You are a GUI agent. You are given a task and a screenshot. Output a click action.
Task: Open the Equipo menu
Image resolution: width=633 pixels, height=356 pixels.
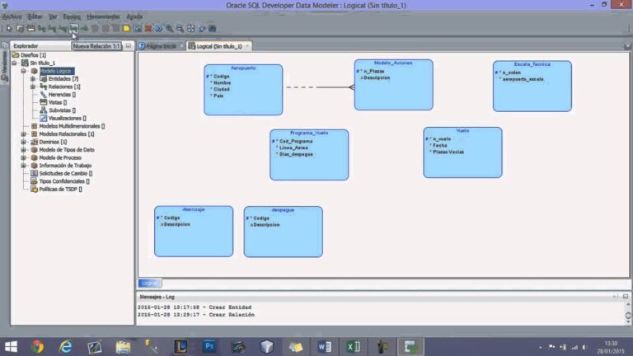[x=72, y=16]
